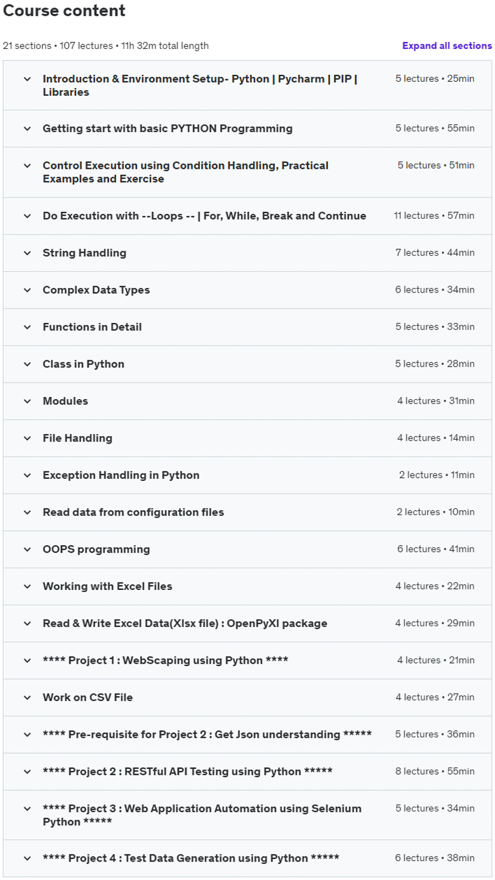Click the 6 lectures • 41min label
495x880 pixels.
(436, 549)
